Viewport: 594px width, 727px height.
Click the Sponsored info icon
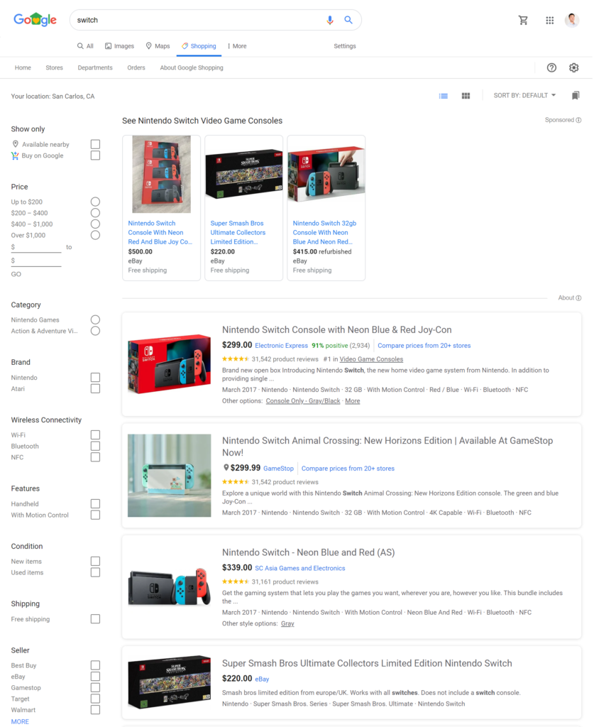pyautogui.click(x=578, y=120)
